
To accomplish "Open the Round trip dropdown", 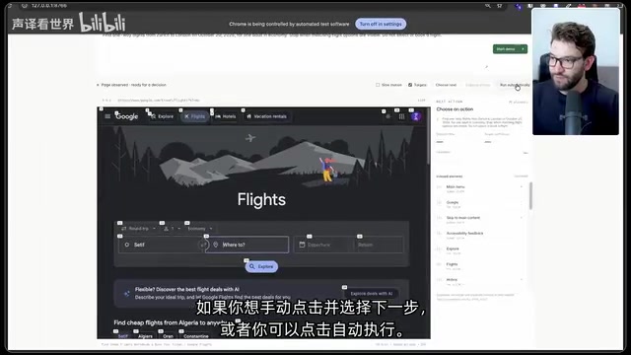I will click(138, 228).
